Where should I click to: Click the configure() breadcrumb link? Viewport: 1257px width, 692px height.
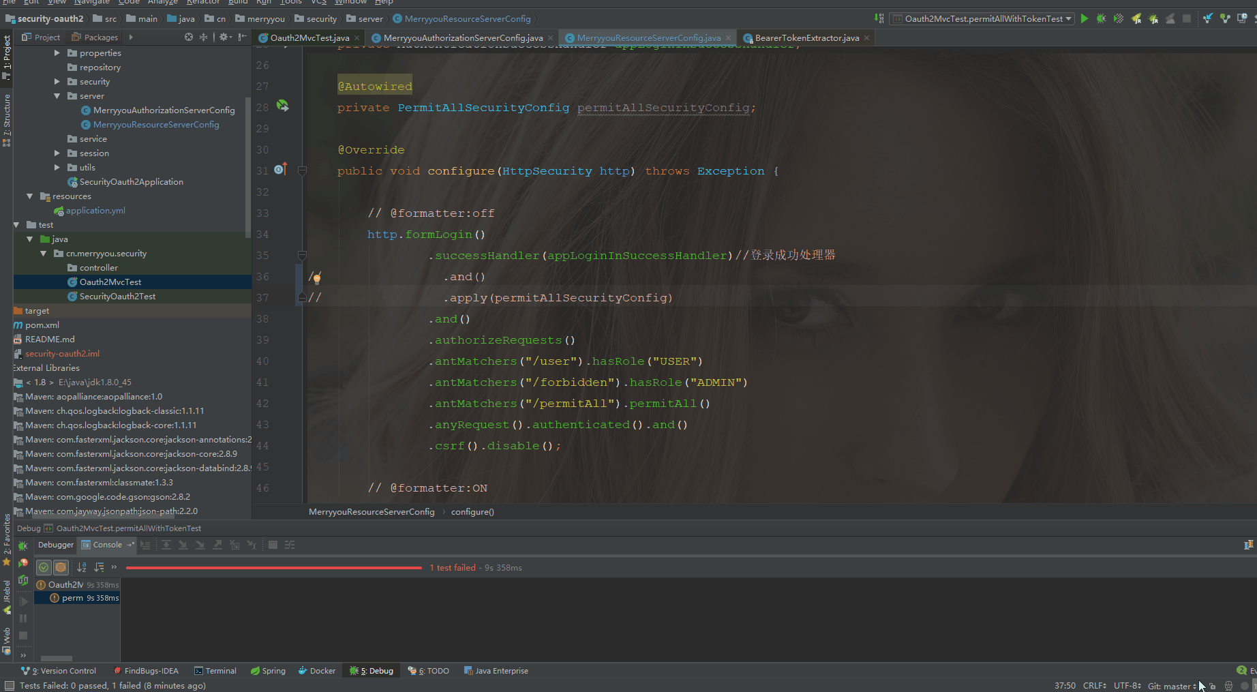click(x=472, y=511)
